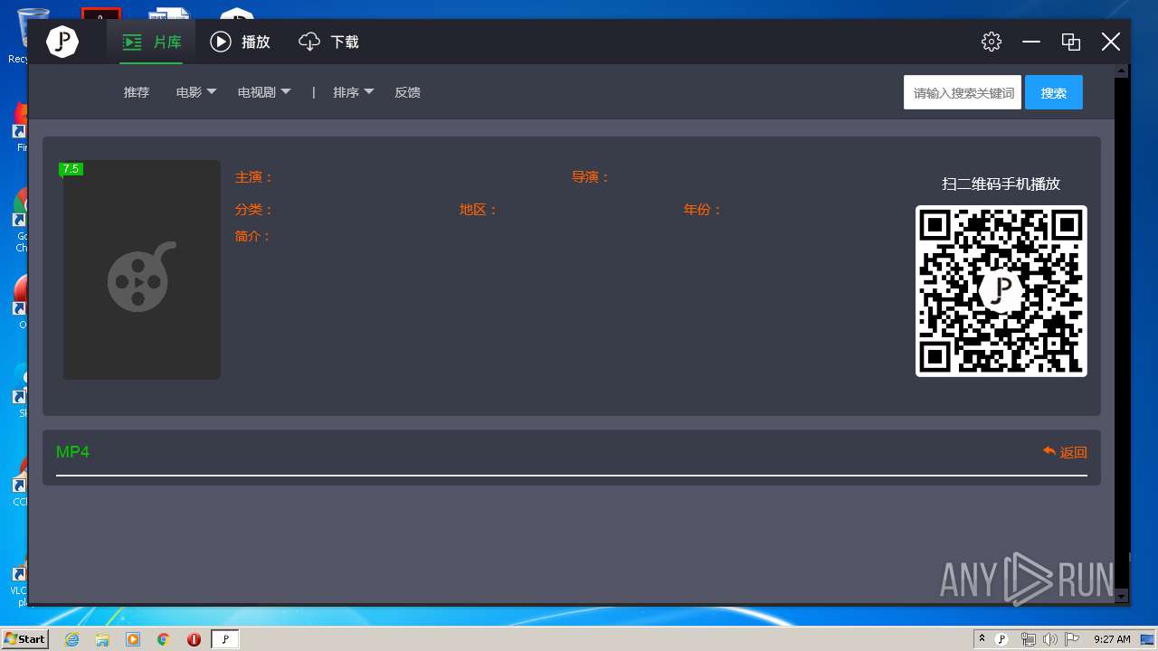Open the media player taskbar icon

[133, 639]
